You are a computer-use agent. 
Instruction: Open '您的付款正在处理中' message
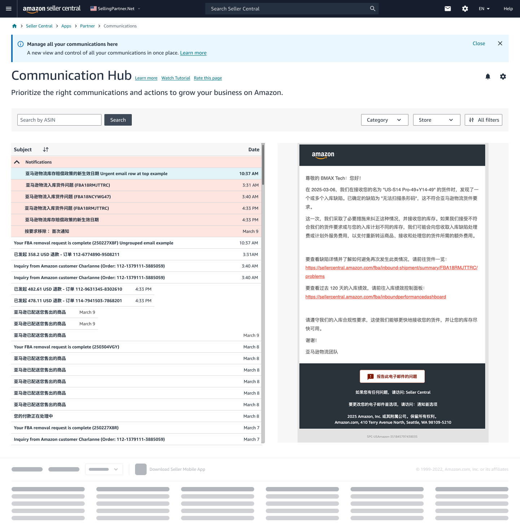[136, 416]
